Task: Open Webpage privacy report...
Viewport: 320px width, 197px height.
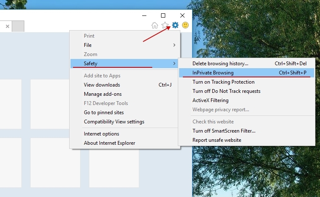Action: coord(247,110)
